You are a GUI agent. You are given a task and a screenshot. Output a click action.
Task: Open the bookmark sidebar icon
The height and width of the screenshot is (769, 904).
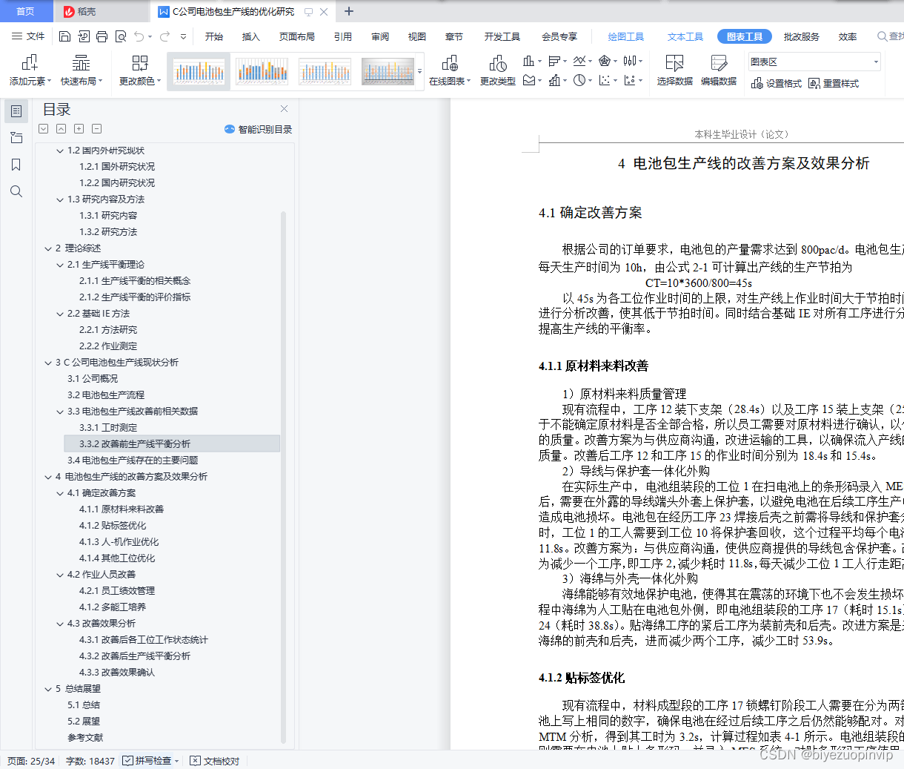point(16,165)
